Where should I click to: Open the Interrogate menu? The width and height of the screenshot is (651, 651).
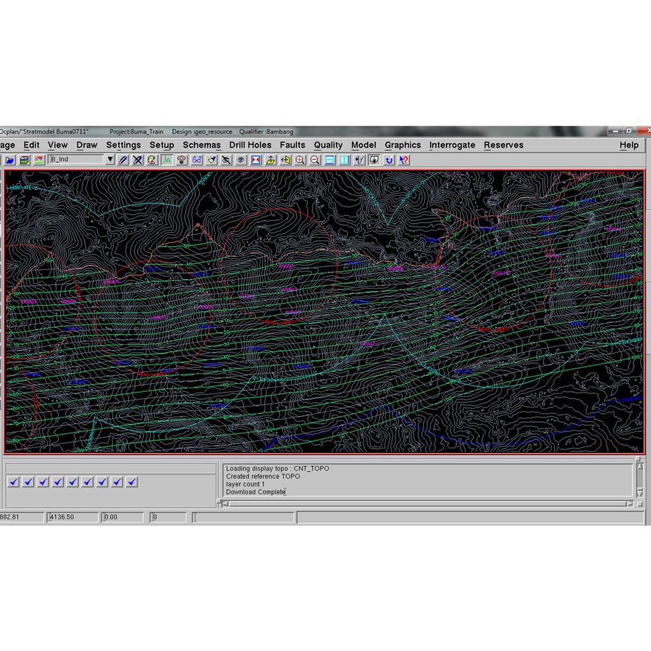coord(452,145)
